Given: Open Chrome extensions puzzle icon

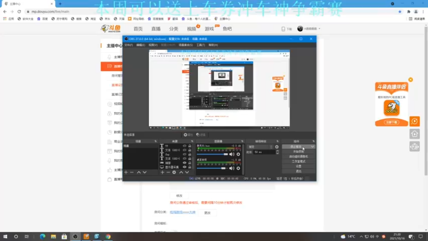Looking at the screenshot, I should pos(409,11).
